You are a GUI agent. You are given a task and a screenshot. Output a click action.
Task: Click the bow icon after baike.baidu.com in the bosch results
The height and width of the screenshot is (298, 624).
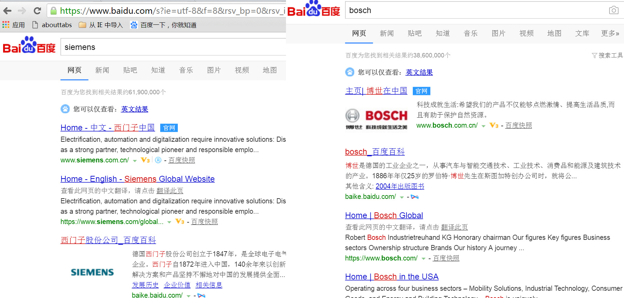pyautogui.click(x=415, y=197)
